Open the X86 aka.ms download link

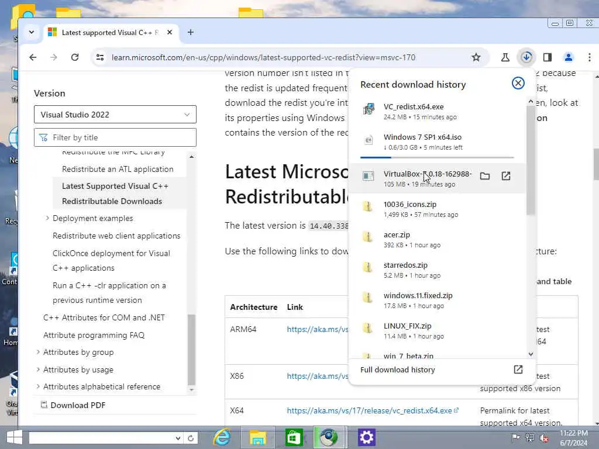point(318,376)
